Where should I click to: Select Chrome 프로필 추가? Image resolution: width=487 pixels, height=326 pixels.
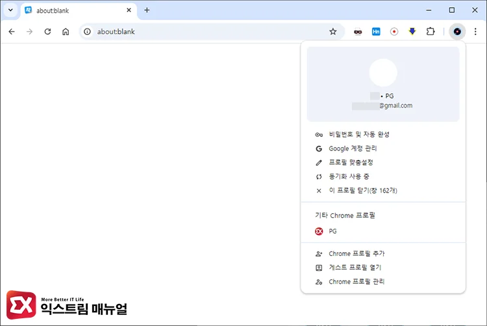pos(383,254)
